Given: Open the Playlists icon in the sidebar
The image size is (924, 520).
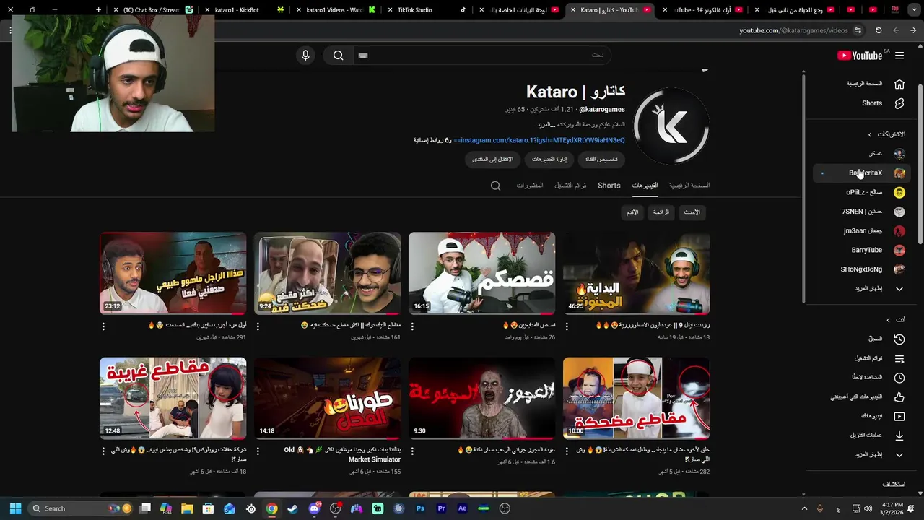Looking at the screenshot, I should click(x=899, y=358).
